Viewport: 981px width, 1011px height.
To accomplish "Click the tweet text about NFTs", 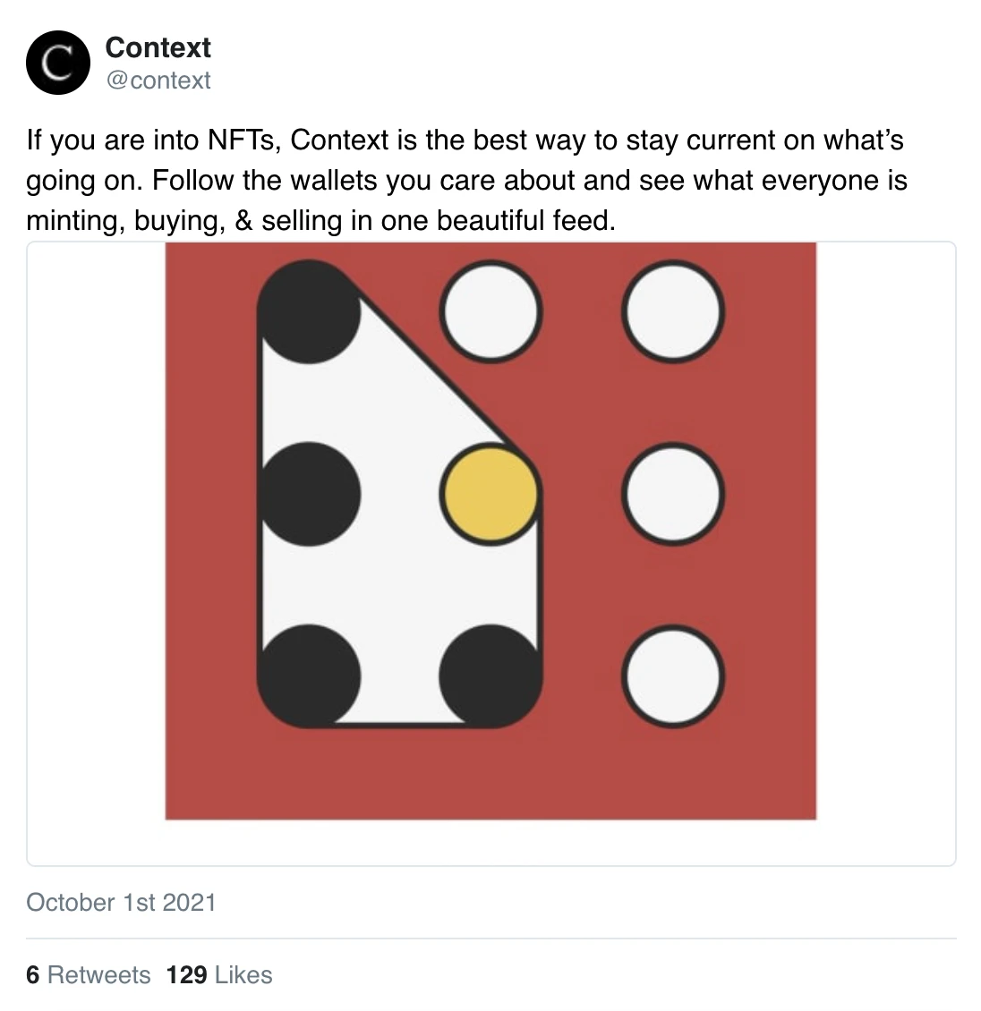I will click(x=466, y=180).
